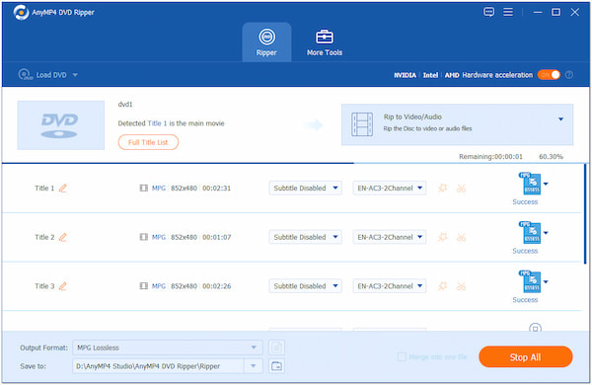Click Title 2 scissors cut icon
The height and width of the screenshot is (385, 592).
click(461, 237)
